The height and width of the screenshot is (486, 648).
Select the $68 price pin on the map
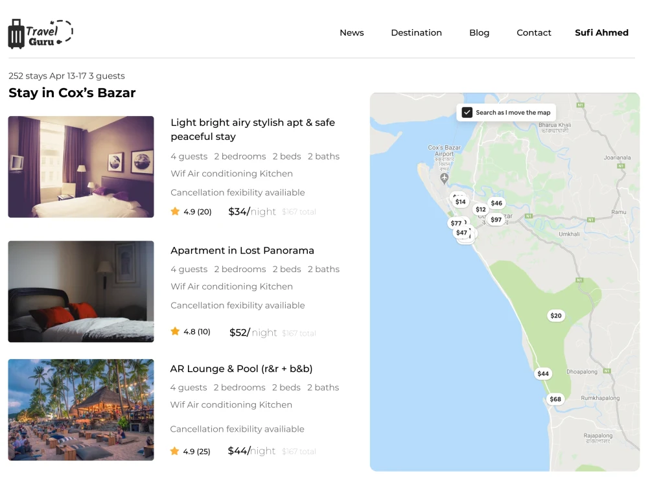pos(555,399)
